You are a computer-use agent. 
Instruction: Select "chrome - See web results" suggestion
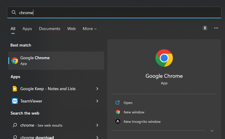[x=56, y=125]
